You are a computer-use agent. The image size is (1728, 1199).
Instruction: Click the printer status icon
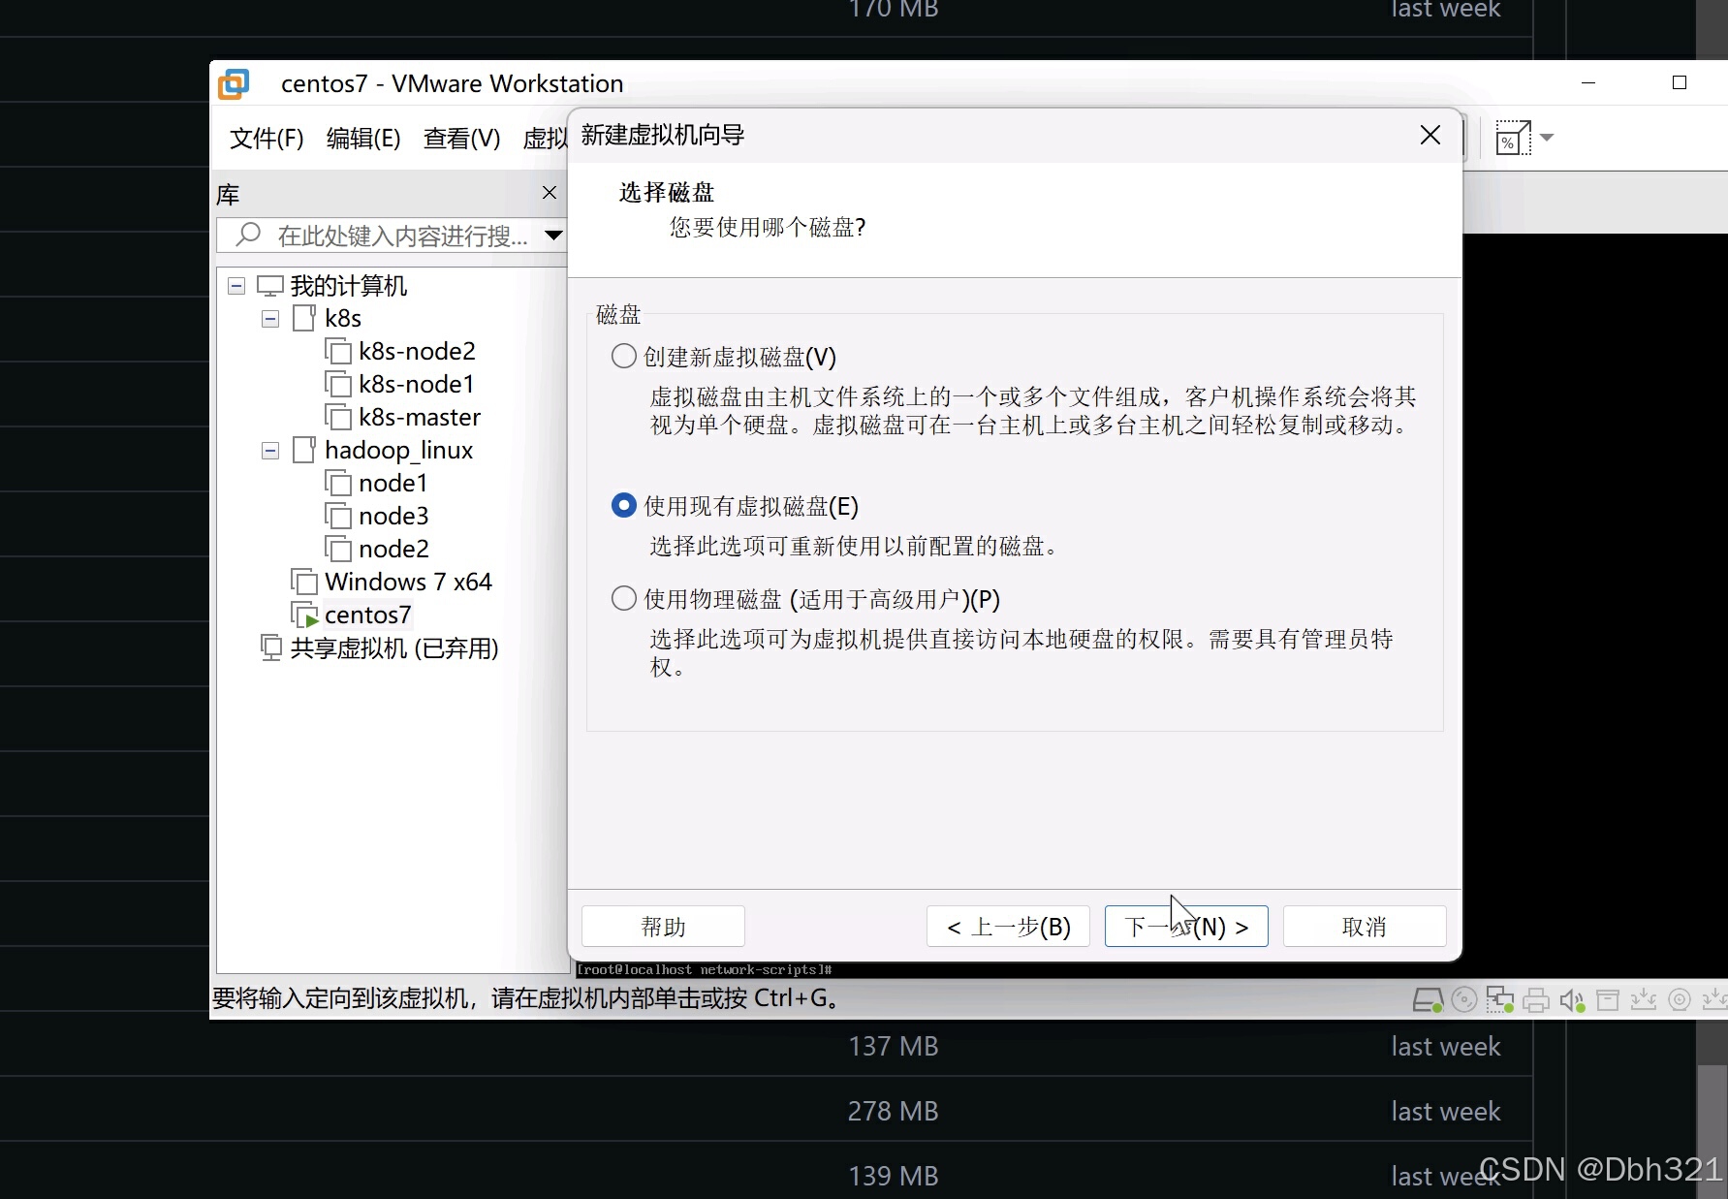(1536, 1000)
